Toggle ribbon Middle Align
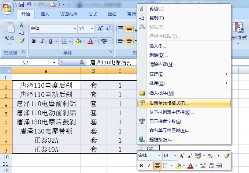The image size is (249, 173). click(129, 29)
